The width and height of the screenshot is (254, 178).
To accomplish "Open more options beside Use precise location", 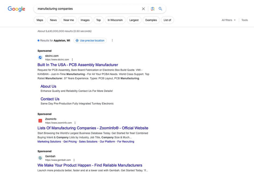I will [x=112, y=40].
